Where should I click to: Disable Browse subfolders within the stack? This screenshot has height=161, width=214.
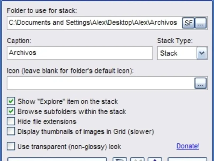(x=11, y=111)
